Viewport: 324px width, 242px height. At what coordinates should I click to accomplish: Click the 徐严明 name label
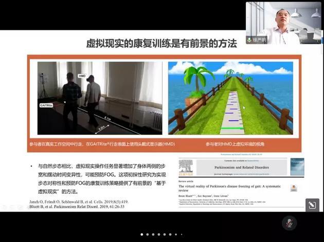261,40
